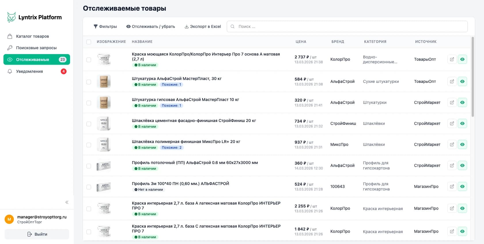Click the table's vertical scrollbar
The width and height of the screenshot is (484, 244).
(x=472, y=77)
